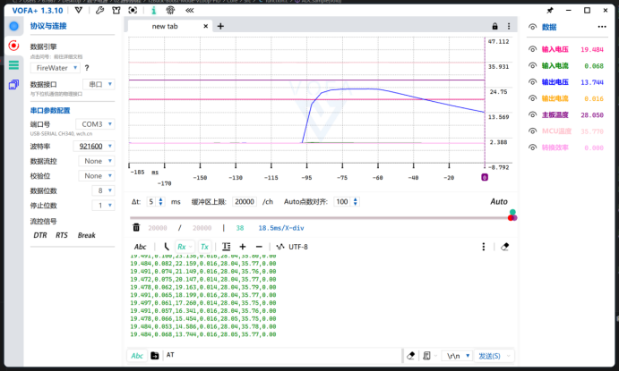619x371 pixels.
Task: Click the red record connection icon in sidebar
Action: pos(13,45)
